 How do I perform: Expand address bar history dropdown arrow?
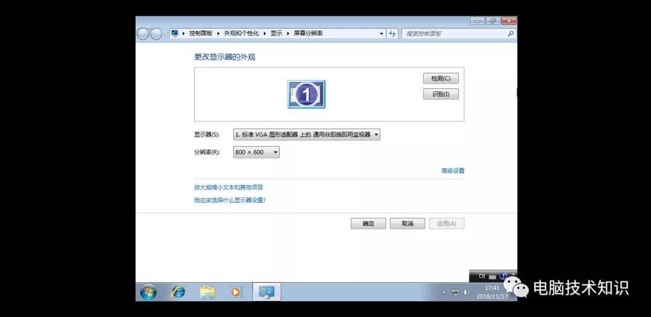click(x=382, y=34)
